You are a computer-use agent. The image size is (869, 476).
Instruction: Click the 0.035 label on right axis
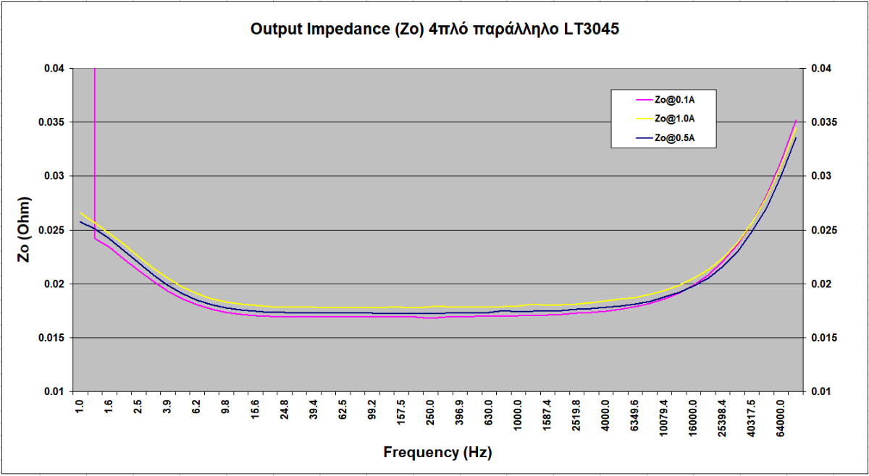[826, 122]
